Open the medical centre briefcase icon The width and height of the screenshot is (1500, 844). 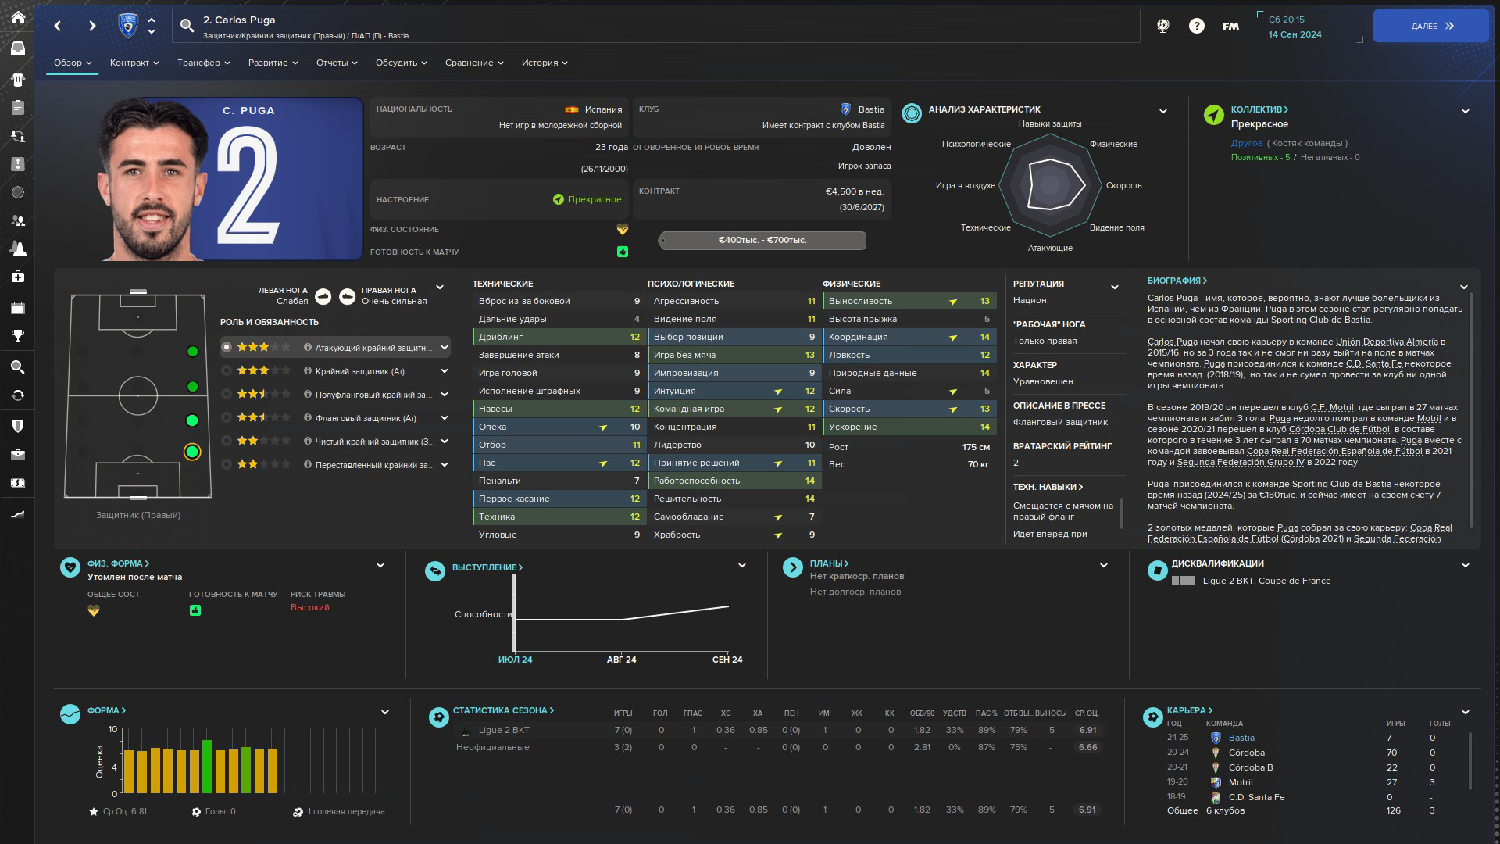point(18,277)
